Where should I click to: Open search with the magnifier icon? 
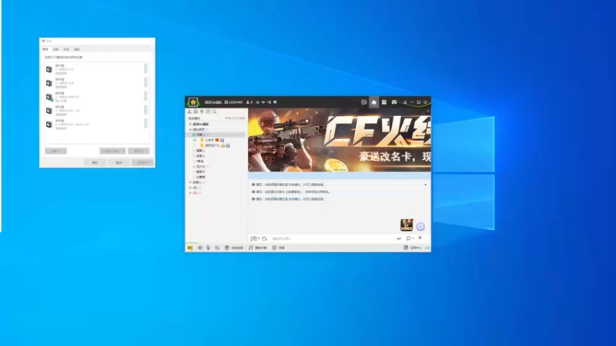[215, 111]
